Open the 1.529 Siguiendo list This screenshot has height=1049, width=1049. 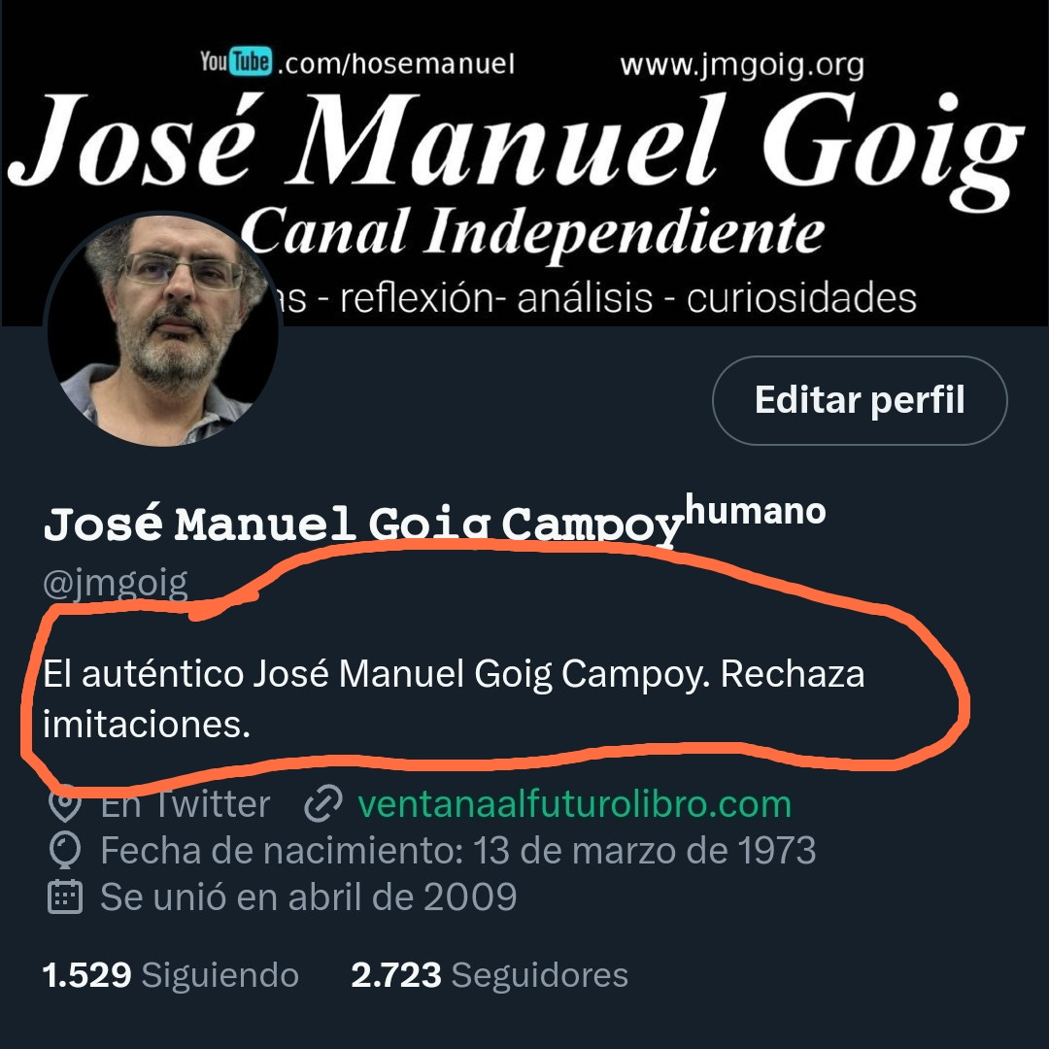click(x=171, y=975)
